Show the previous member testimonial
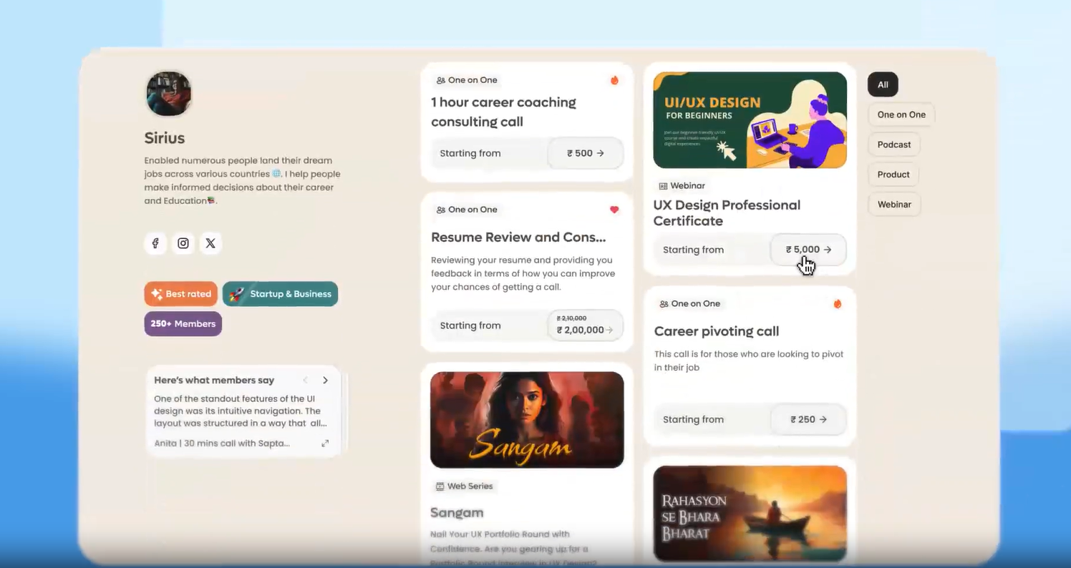The height and width of the screenshot is (568, 1071). tap(305, 381)
